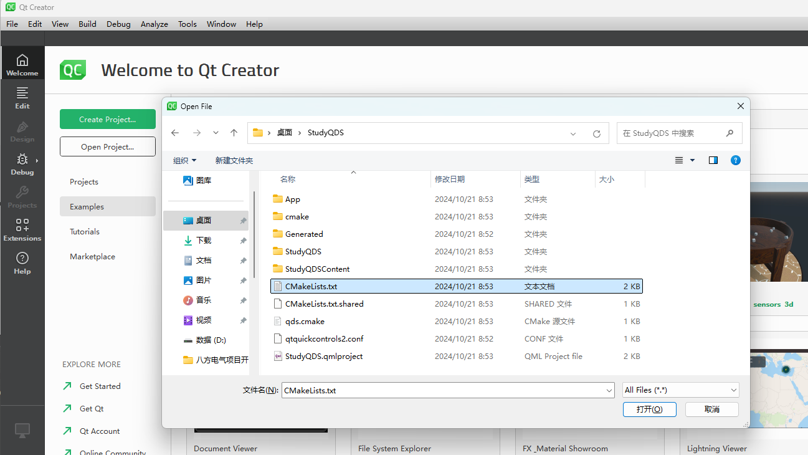Go back in the Open File dialog
This screenshot has width=808, height=455.
click(175, 133)
